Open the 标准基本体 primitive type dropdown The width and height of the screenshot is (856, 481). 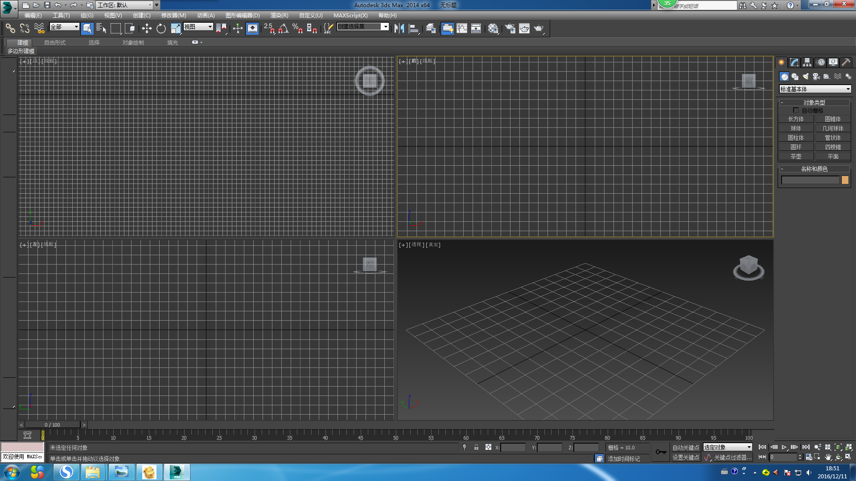click(x=815, y=89)
